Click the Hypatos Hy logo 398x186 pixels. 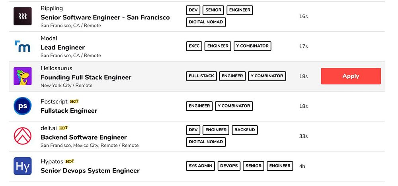pyautogui.click(x=22, y=166)
